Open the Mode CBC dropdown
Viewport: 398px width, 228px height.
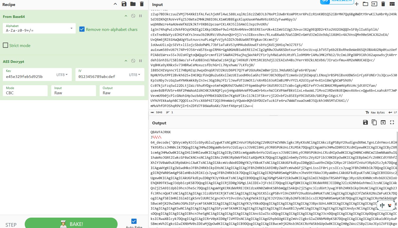click(25, 91)
